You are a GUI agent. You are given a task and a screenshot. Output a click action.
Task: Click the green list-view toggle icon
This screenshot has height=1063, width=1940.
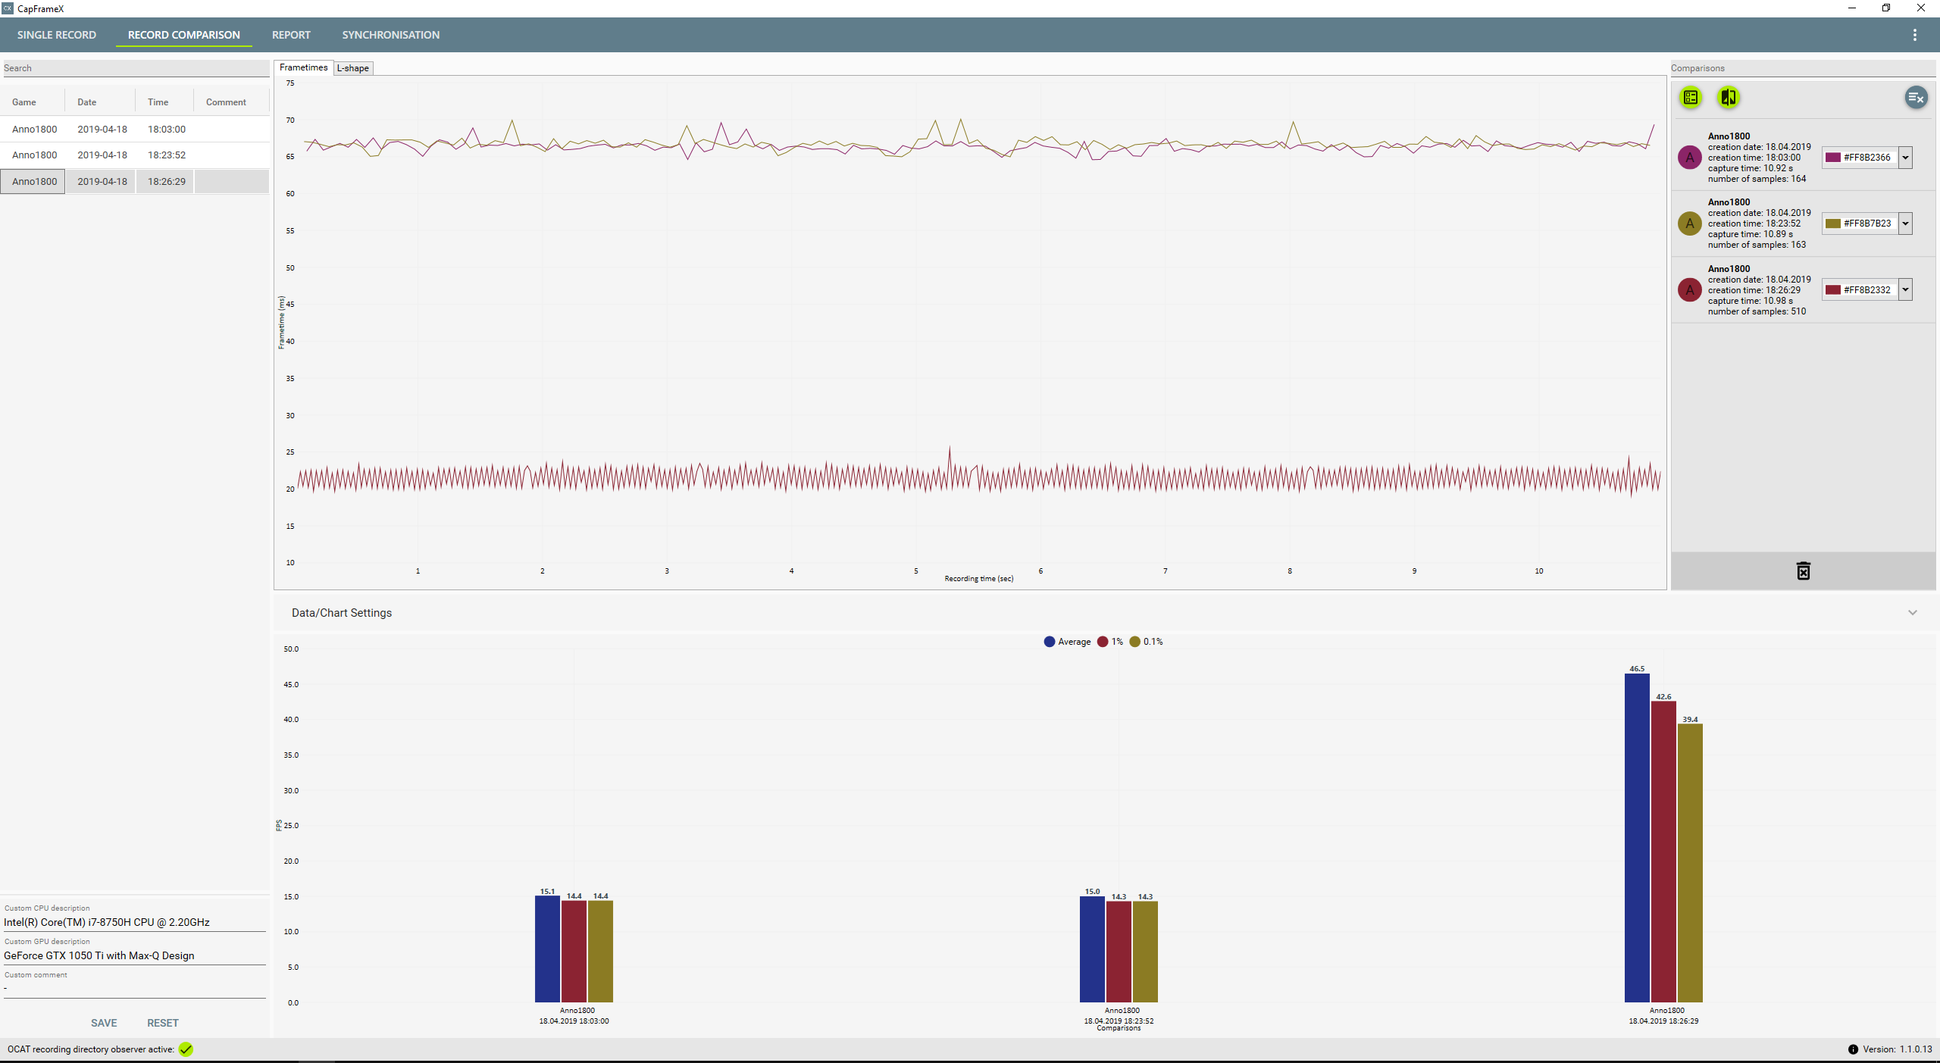(1691, 97)
